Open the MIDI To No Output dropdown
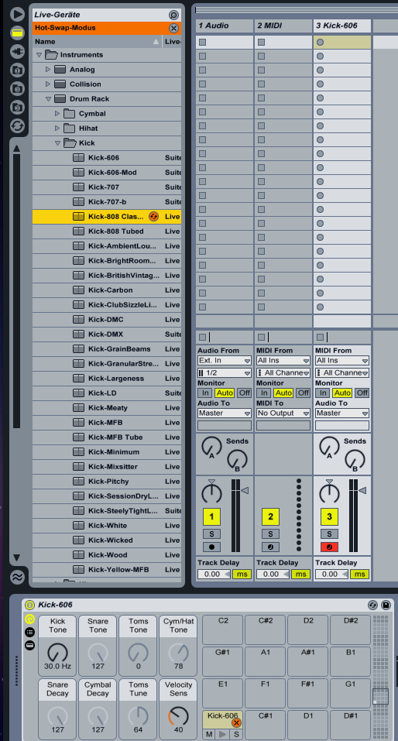398x741 pixels. pos(283,413)
